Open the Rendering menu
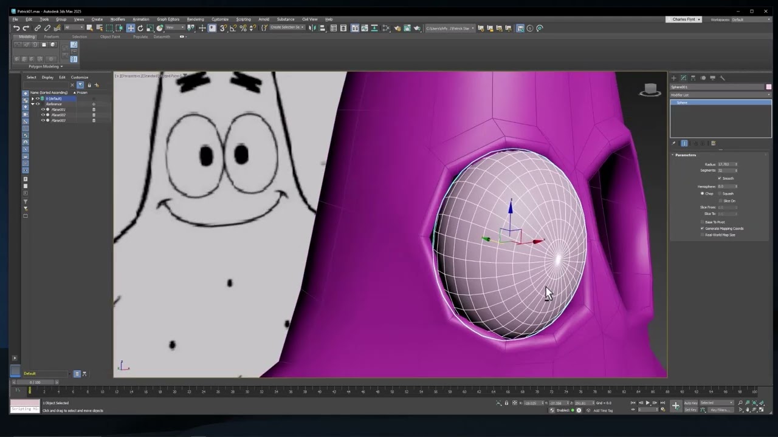778x437 pixels. 196,19
